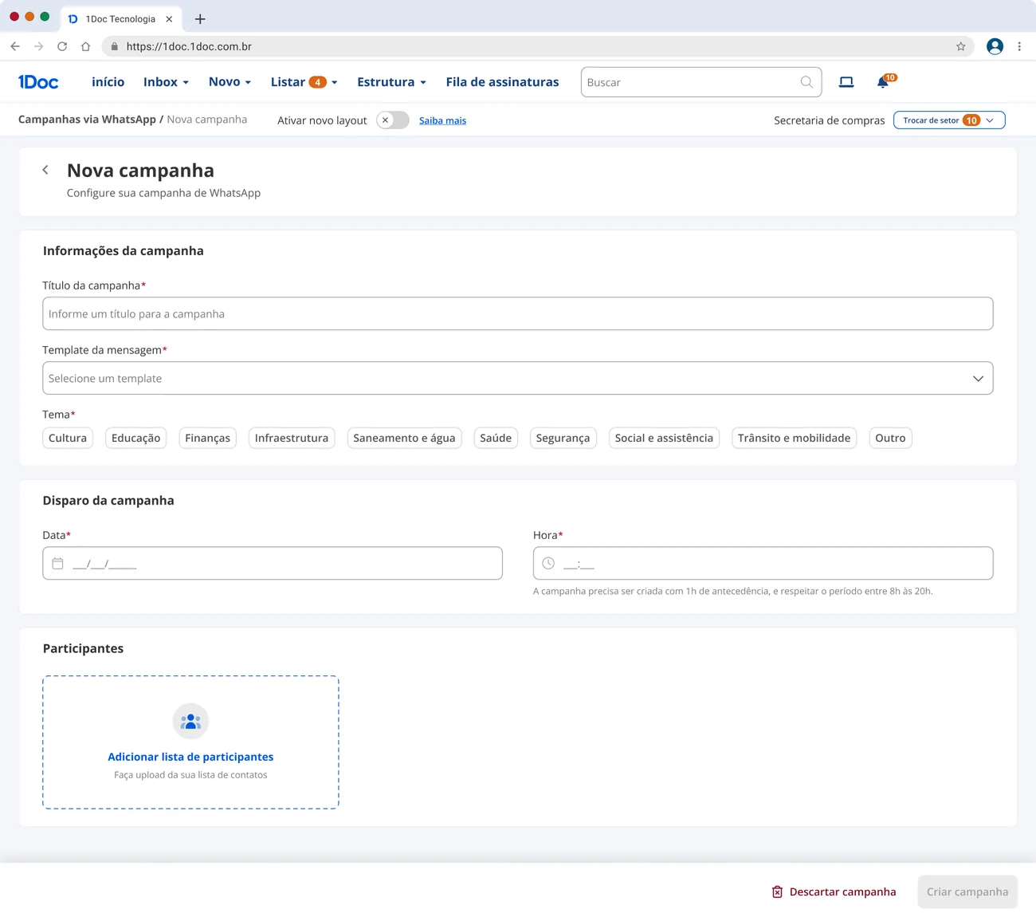Bookmark this page with the star
This screenshot has height=921, width=1036.
(x=961, y=46)
